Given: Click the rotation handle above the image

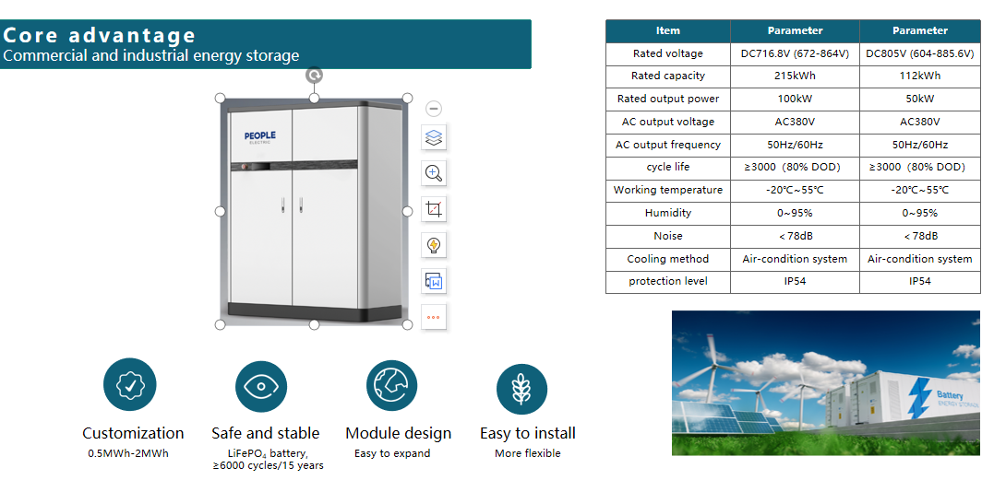Looking at the screenshot, I should pos(314,76).
